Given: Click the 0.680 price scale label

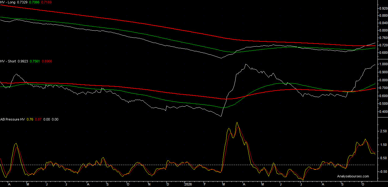Looking at the screenshot, I should pyautogui.click(x=383, y=53).
